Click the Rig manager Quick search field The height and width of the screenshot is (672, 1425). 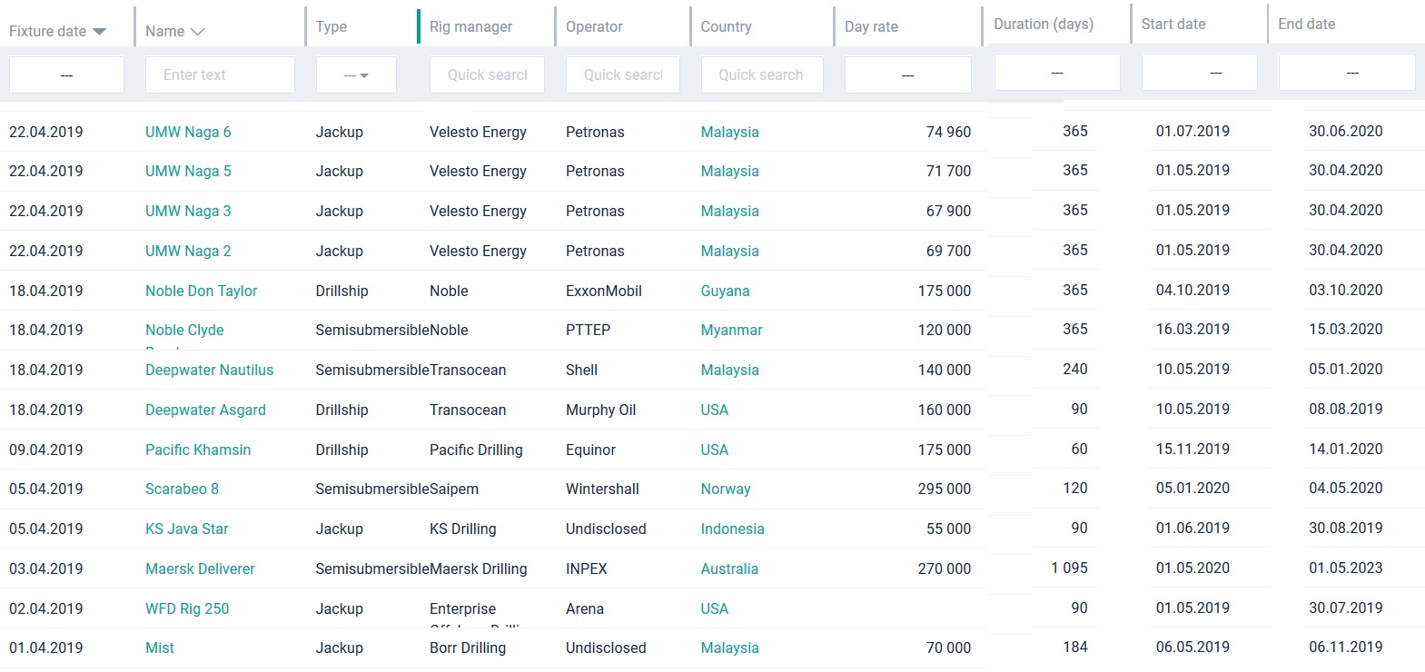point(487,75)
